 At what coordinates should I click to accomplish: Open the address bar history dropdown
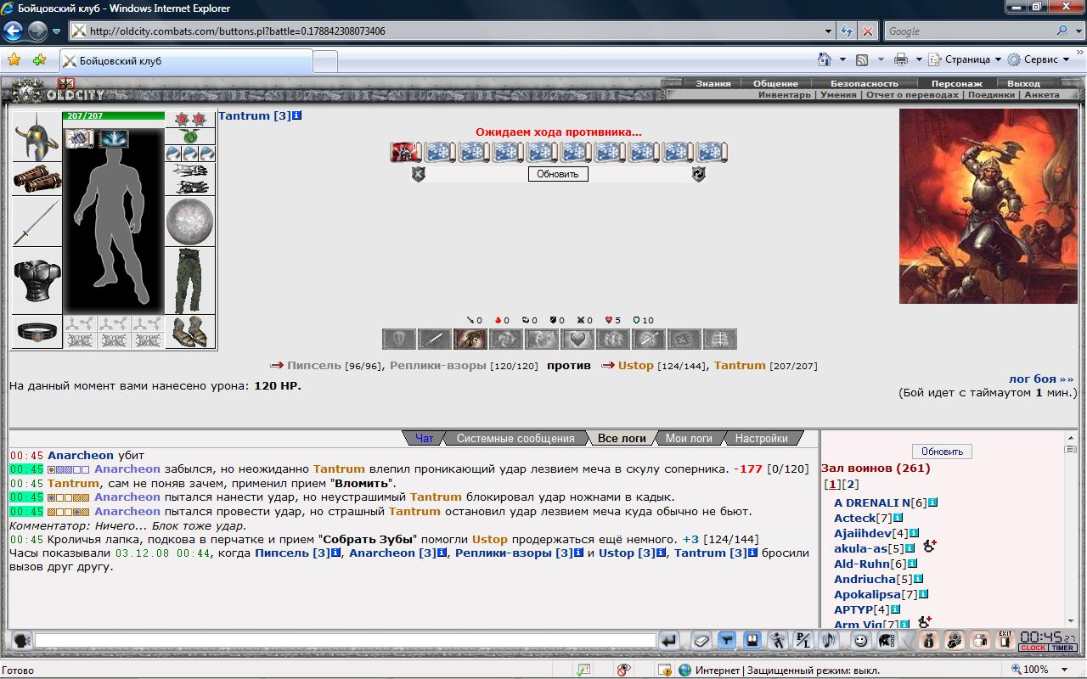click(x=829, y=31)
